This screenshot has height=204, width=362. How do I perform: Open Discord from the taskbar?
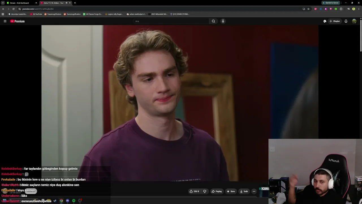[x=67, y=201]
